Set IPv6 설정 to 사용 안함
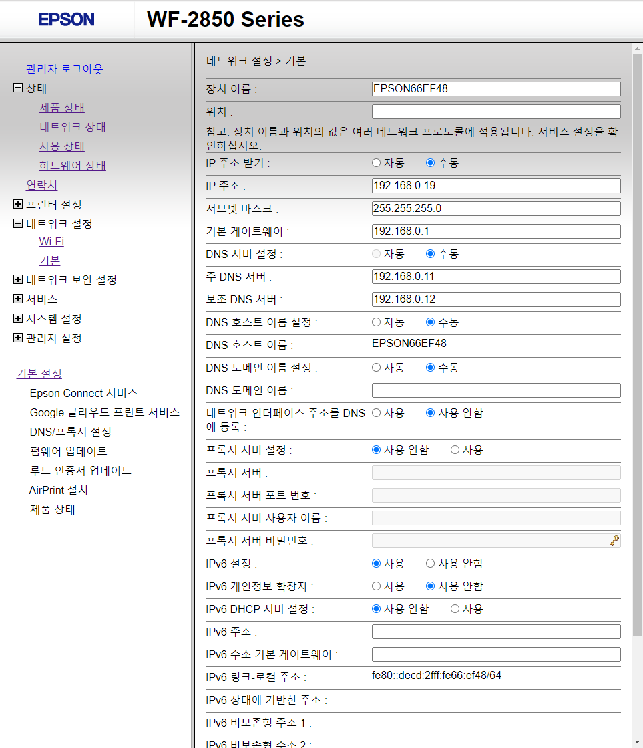 (431, 564)
